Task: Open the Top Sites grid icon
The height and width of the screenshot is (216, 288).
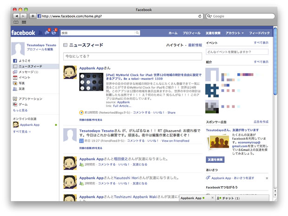Action: 24,22
